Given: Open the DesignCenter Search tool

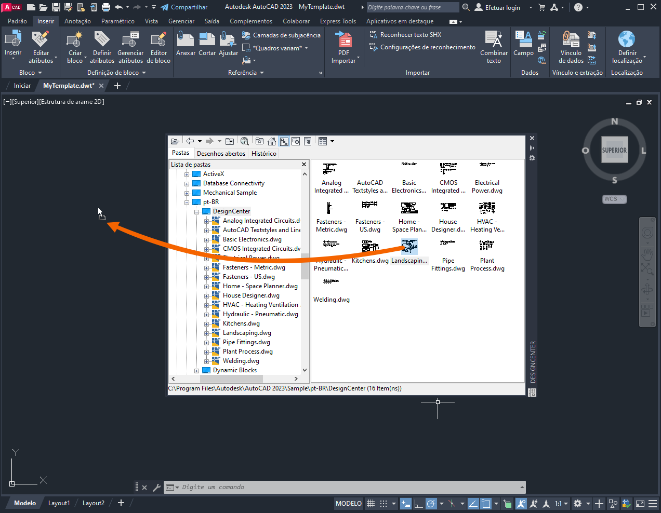Looking at the screenshot, I should click(x=245, y=141).
